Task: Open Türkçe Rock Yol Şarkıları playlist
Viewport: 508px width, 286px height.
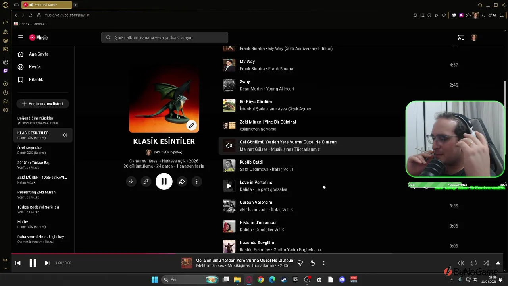Action: (43, 209)
